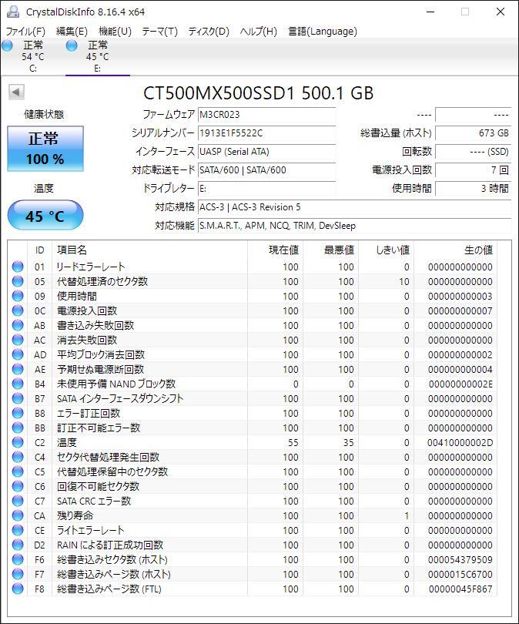
Task: Click the 正常 100 % health status button
Action: coord(45,149)
